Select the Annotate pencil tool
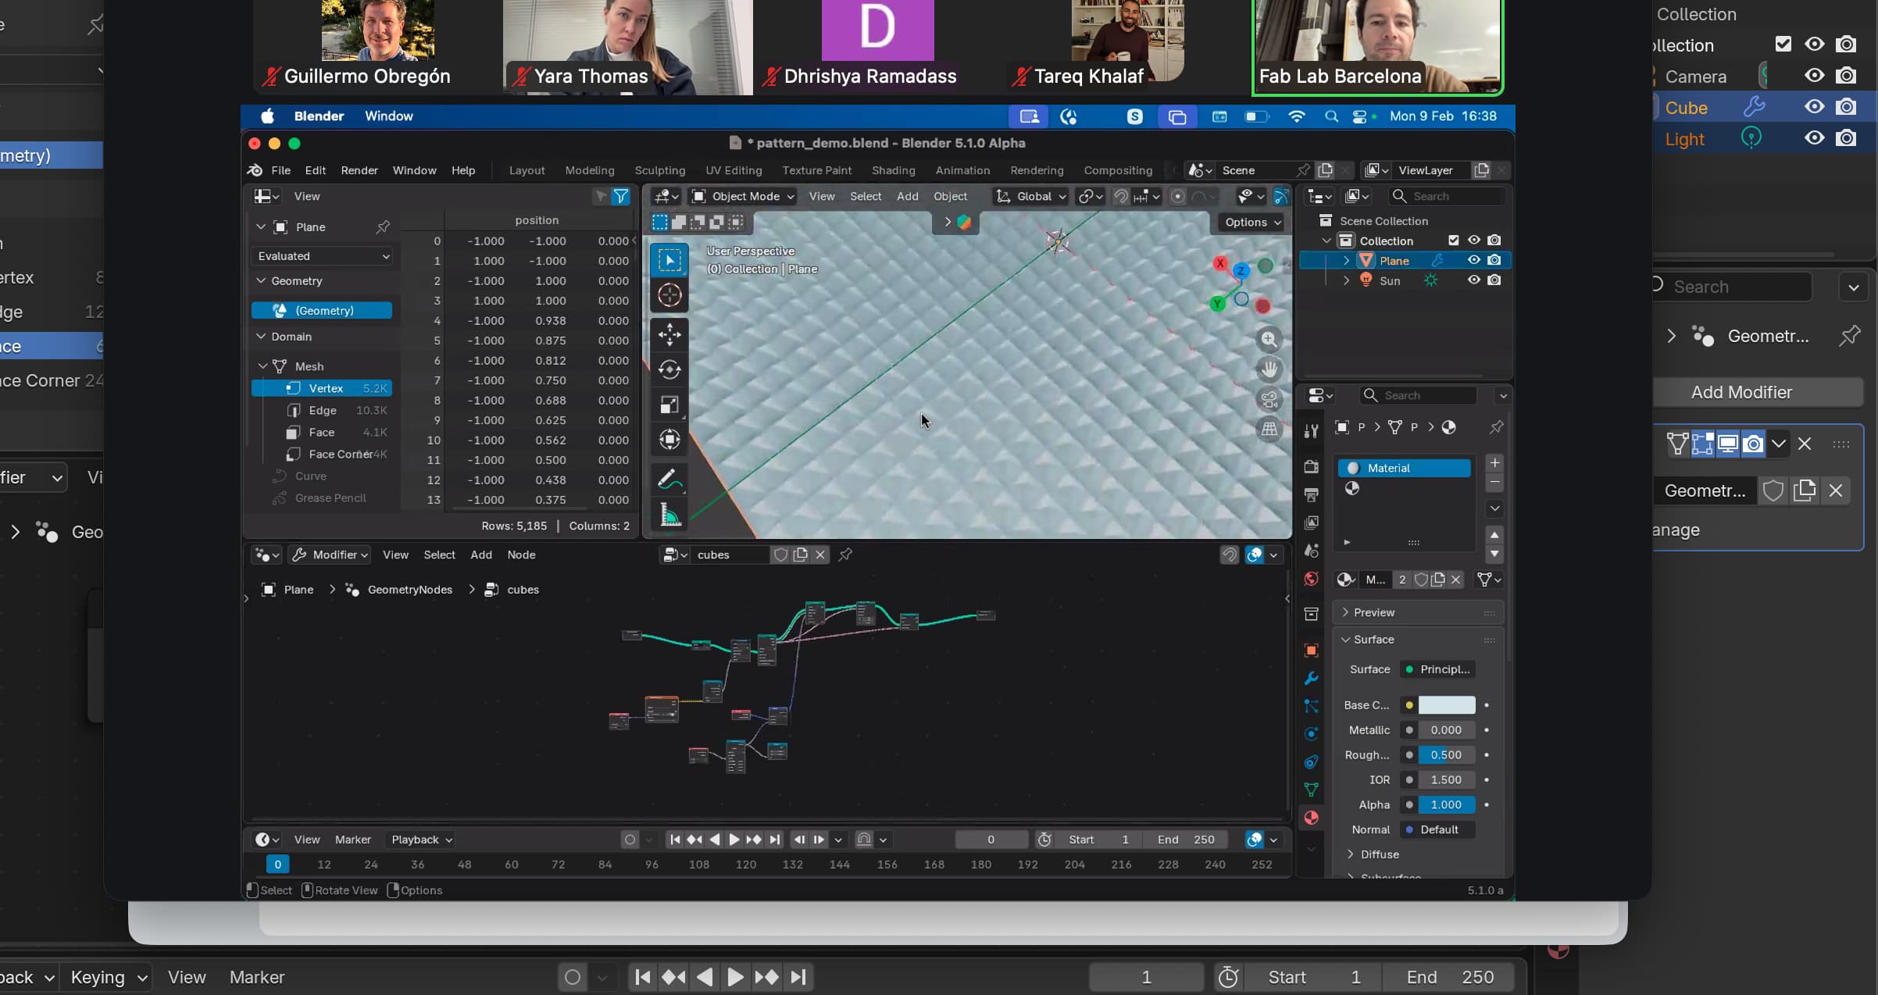This screenshot has width=1878, height=995. coord(669,479)
